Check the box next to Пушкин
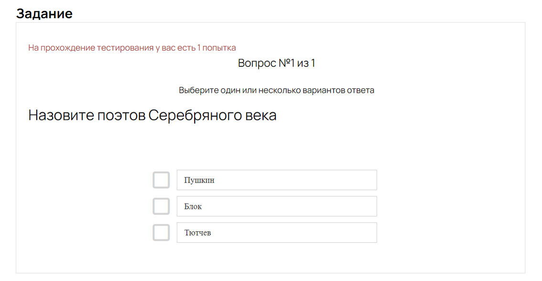This screenshot has height=281, width=542. 161,180
